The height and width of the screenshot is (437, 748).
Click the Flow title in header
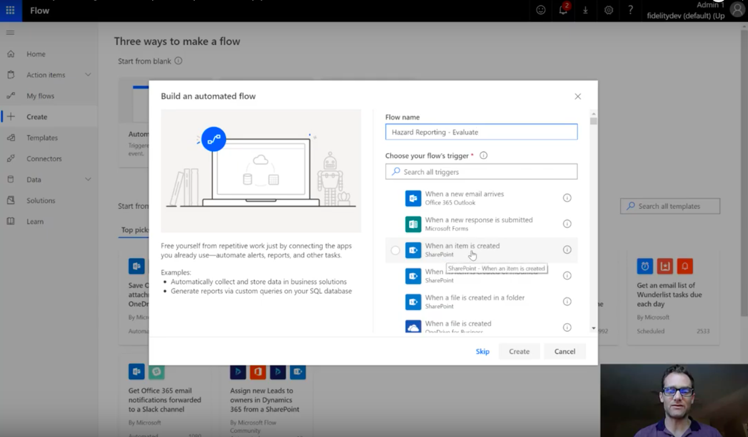[39, 11]
